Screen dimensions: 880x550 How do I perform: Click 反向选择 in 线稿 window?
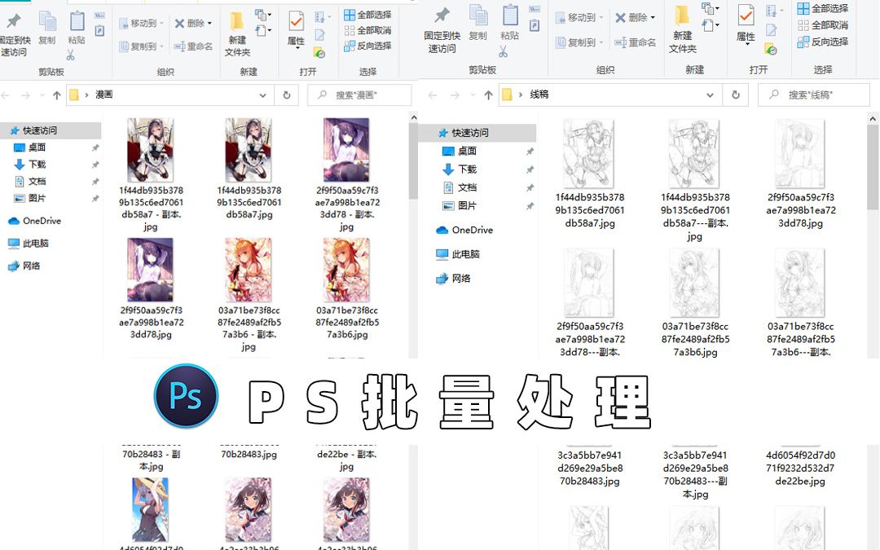pos(823,42)
